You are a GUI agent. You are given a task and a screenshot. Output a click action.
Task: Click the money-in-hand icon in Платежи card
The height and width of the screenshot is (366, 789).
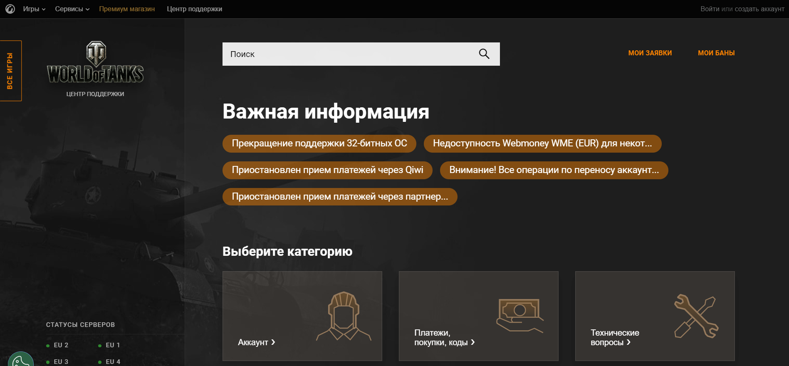(x=520, y=315)
